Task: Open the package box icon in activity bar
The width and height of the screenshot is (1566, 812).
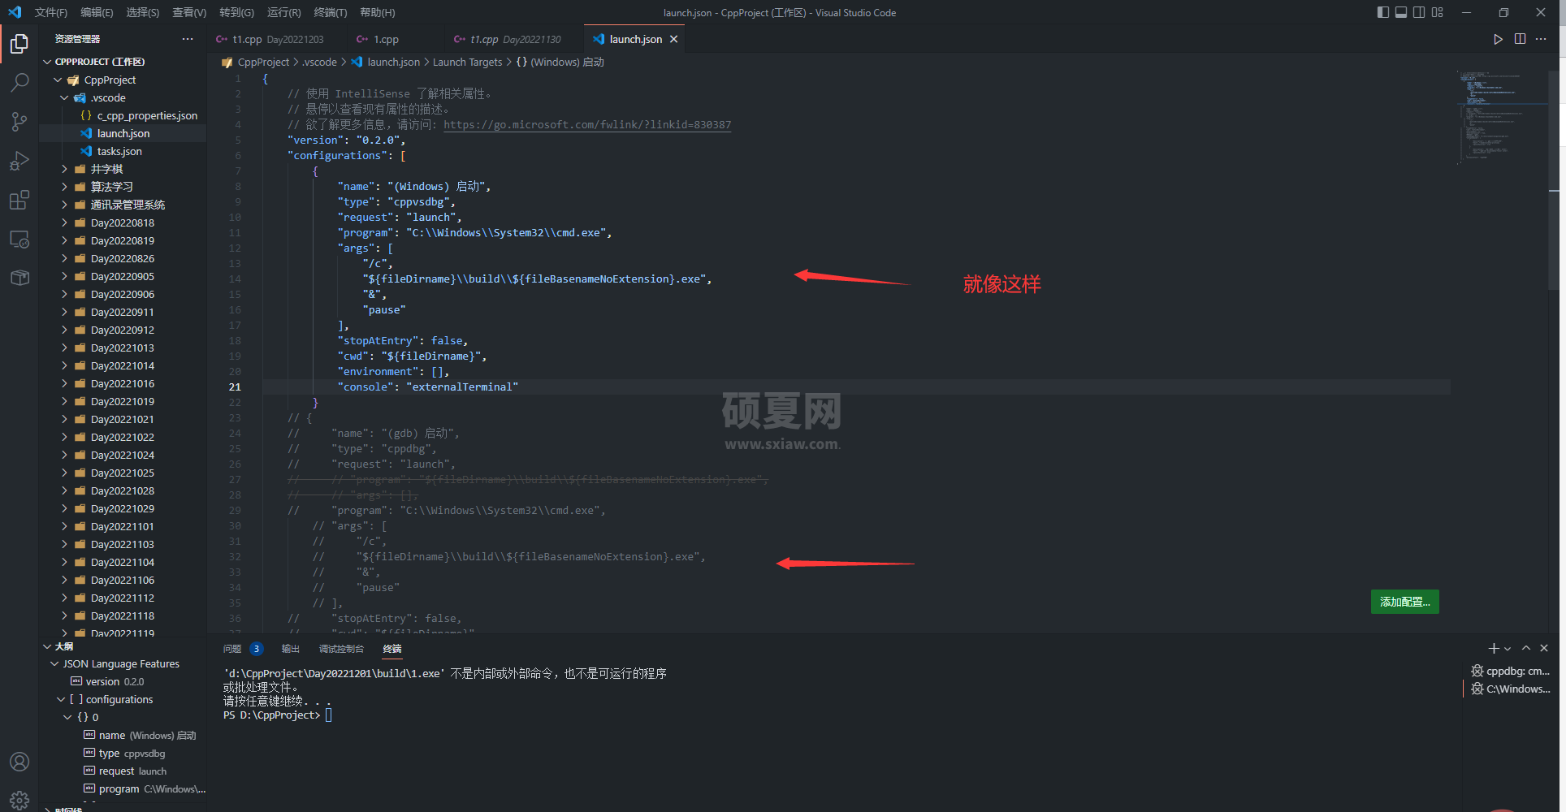Action: (19, 278)
